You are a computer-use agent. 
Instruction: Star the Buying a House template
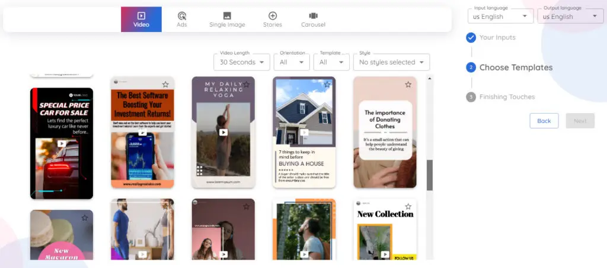(327, 84)
